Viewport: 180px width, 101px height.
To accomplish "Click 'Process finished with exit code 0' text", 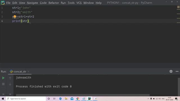I will tap(44, 86).
